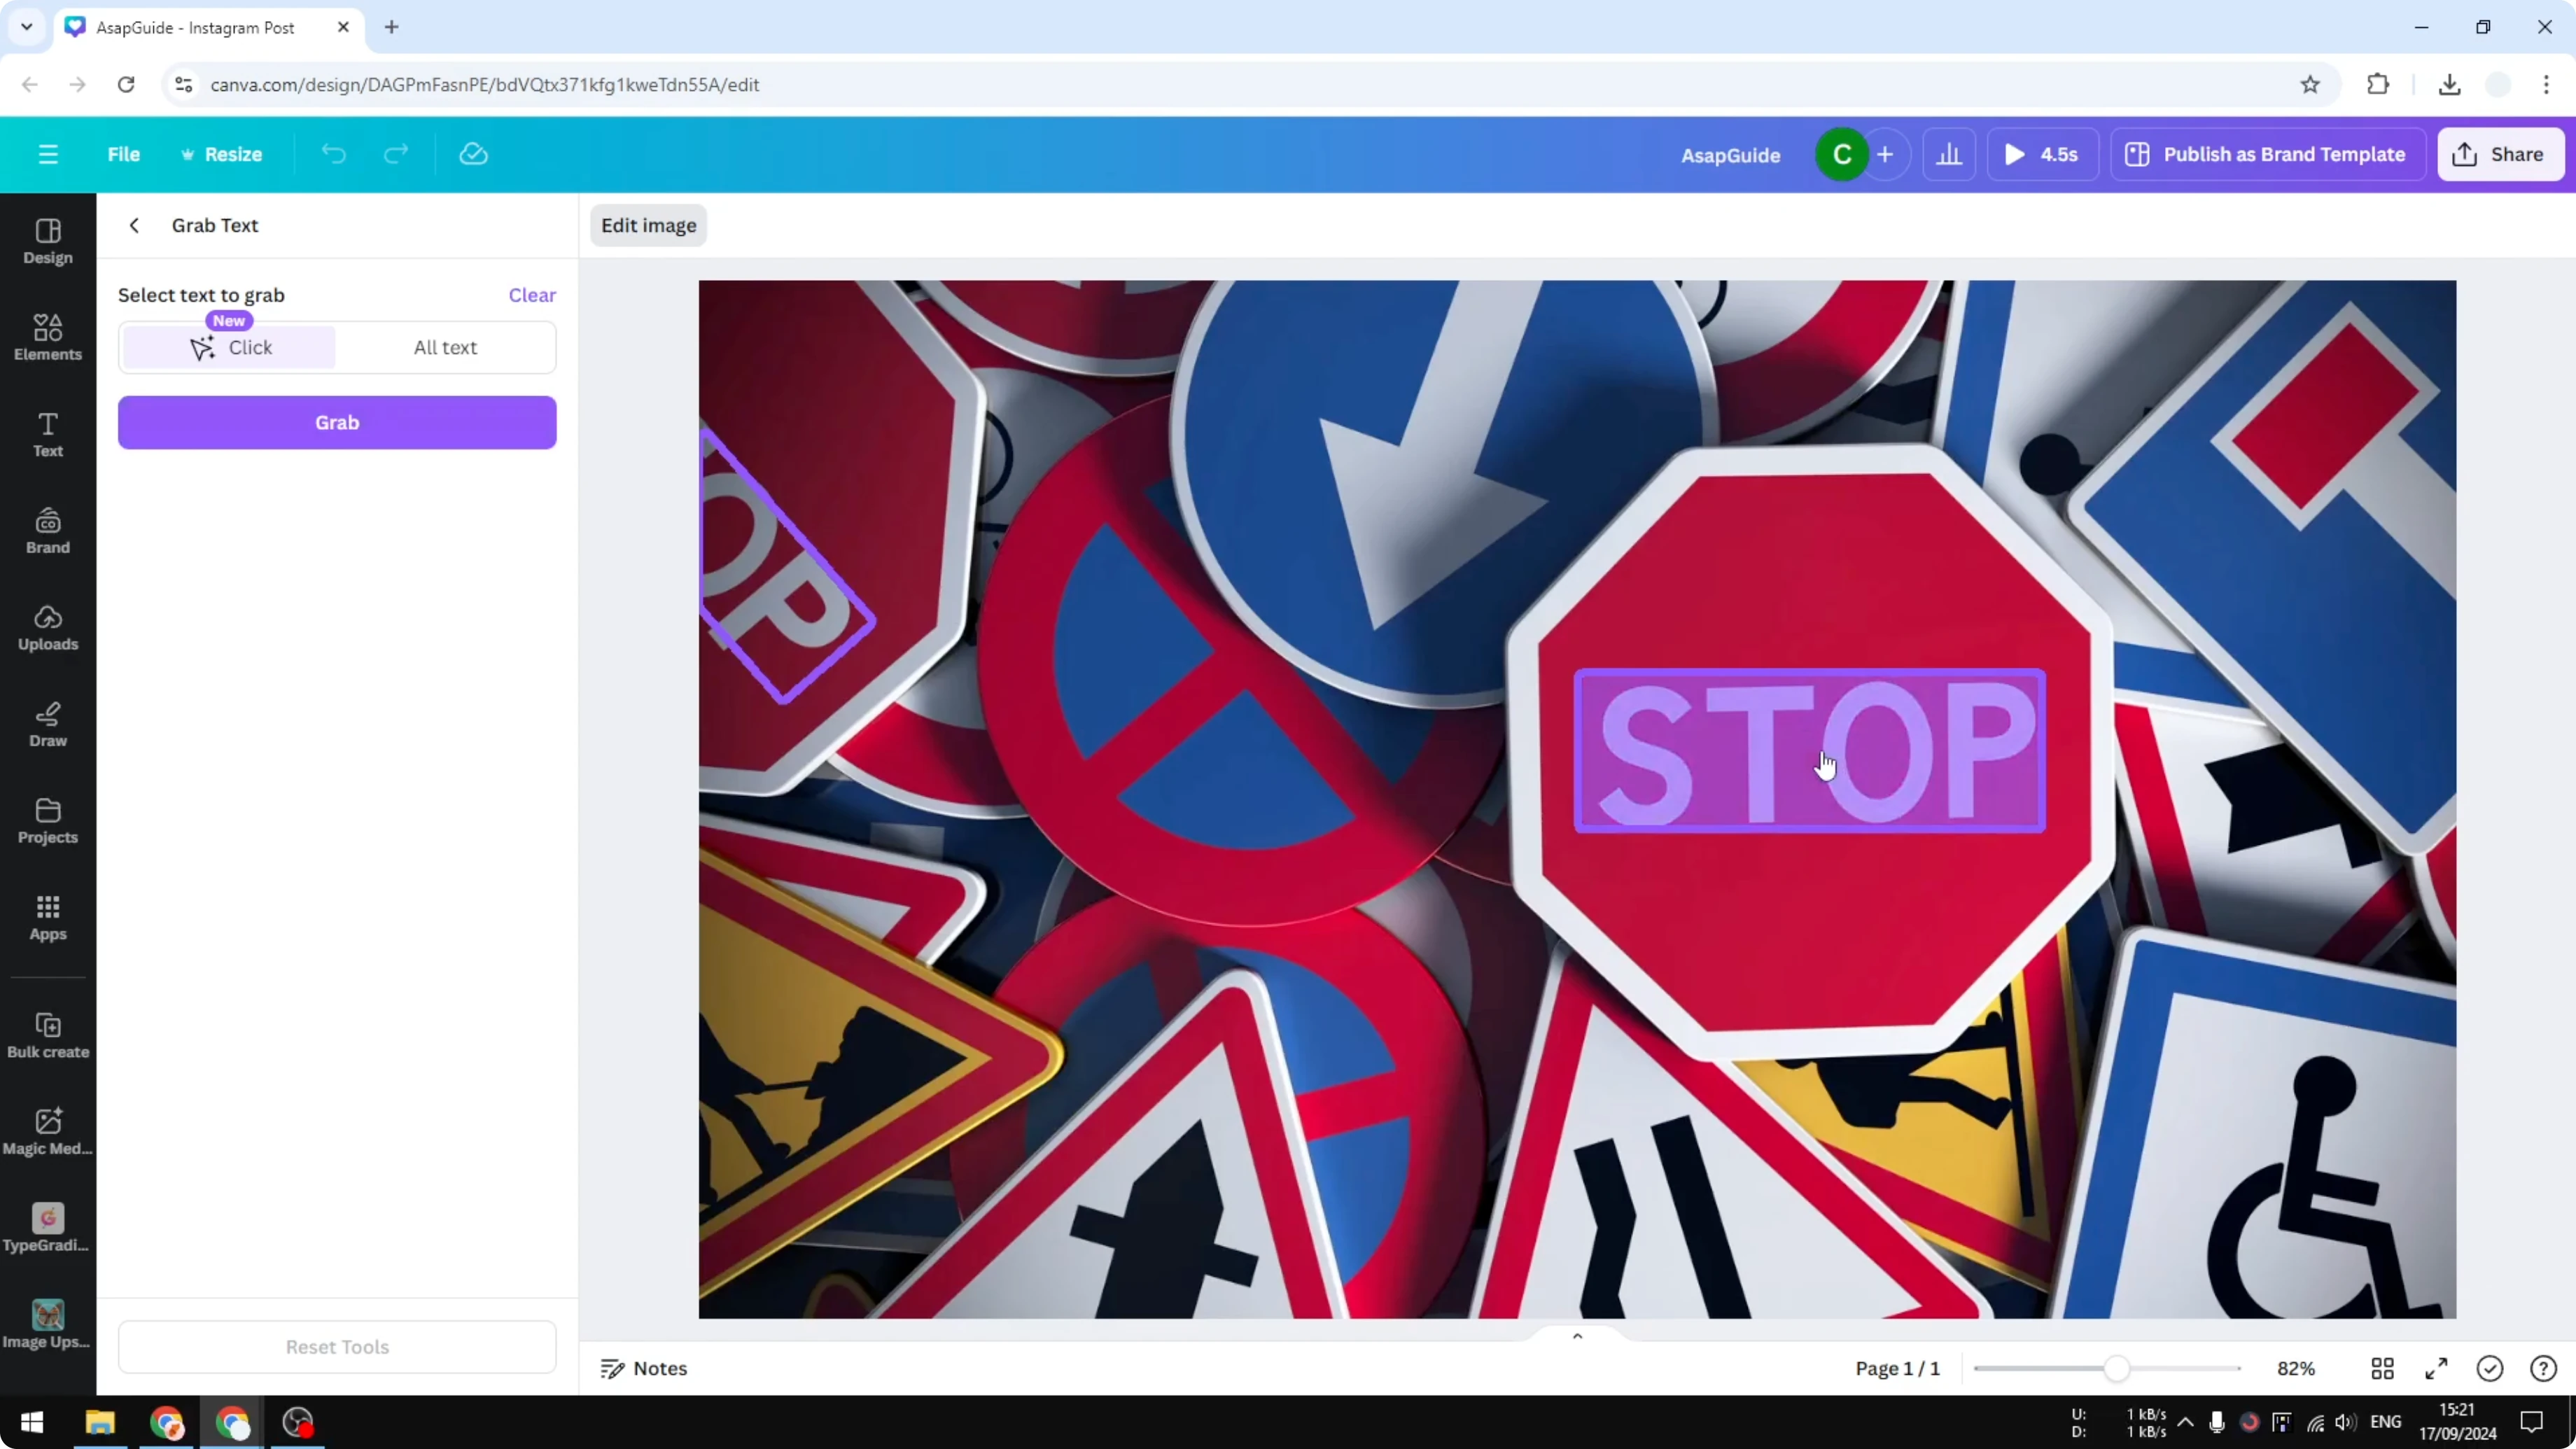
Task: Open Chrome three-dot menu
Action: click(2546, 85)
